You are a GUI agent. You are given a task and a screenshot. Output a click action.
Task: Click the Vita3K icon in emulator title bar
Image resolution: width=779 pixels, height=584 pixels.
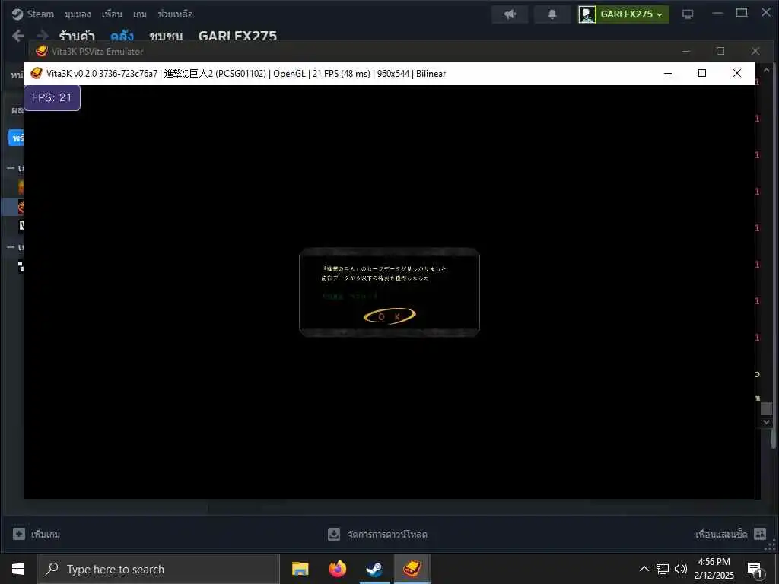click(x=37, y=74)
